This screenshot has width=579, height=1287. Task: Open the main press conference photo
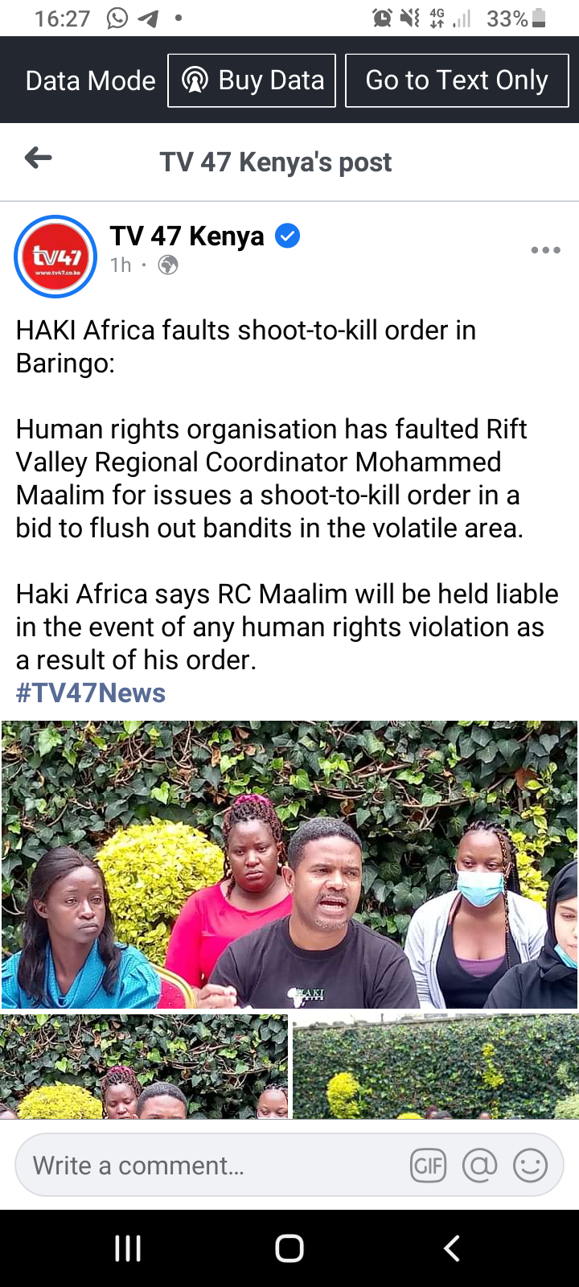(x=289, y=865)
